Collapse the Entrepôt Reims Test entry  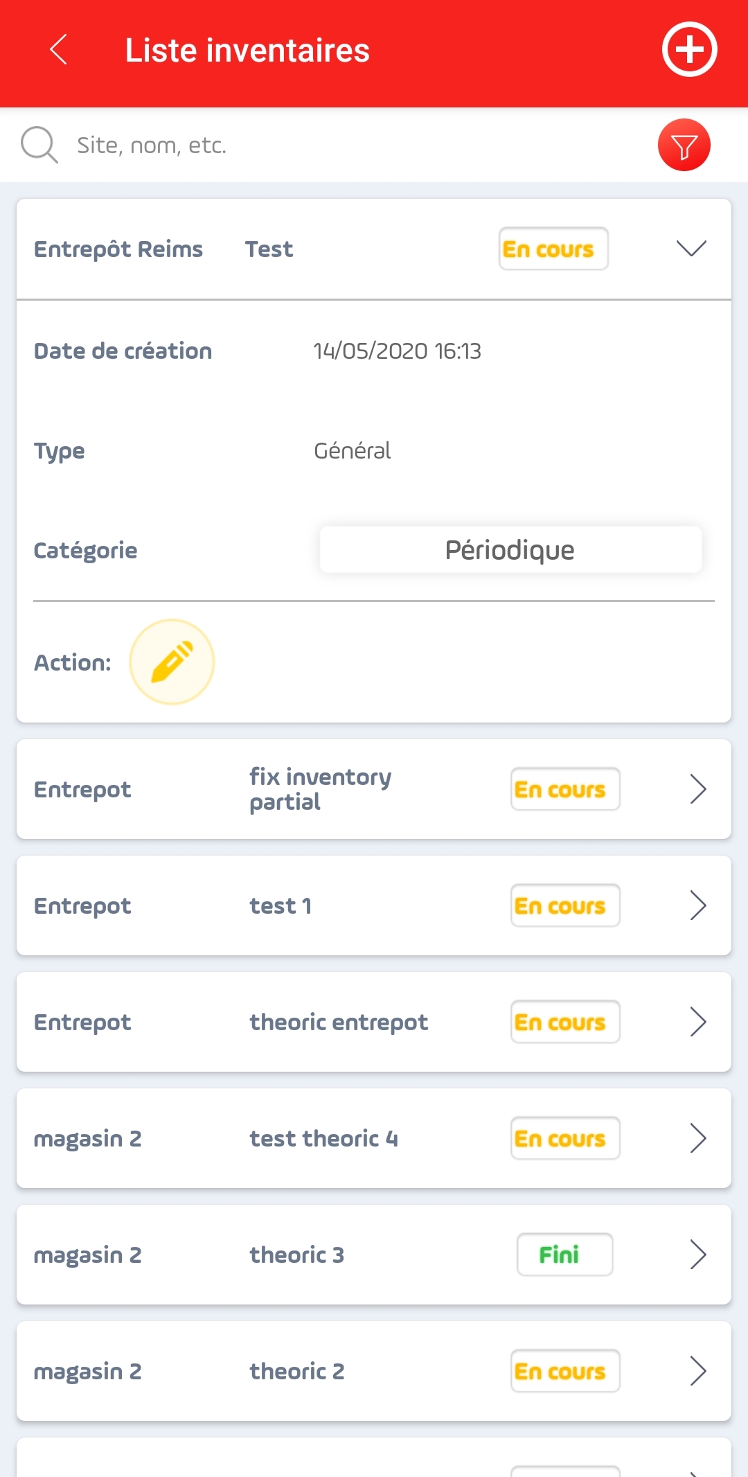(x=691, y=249)
